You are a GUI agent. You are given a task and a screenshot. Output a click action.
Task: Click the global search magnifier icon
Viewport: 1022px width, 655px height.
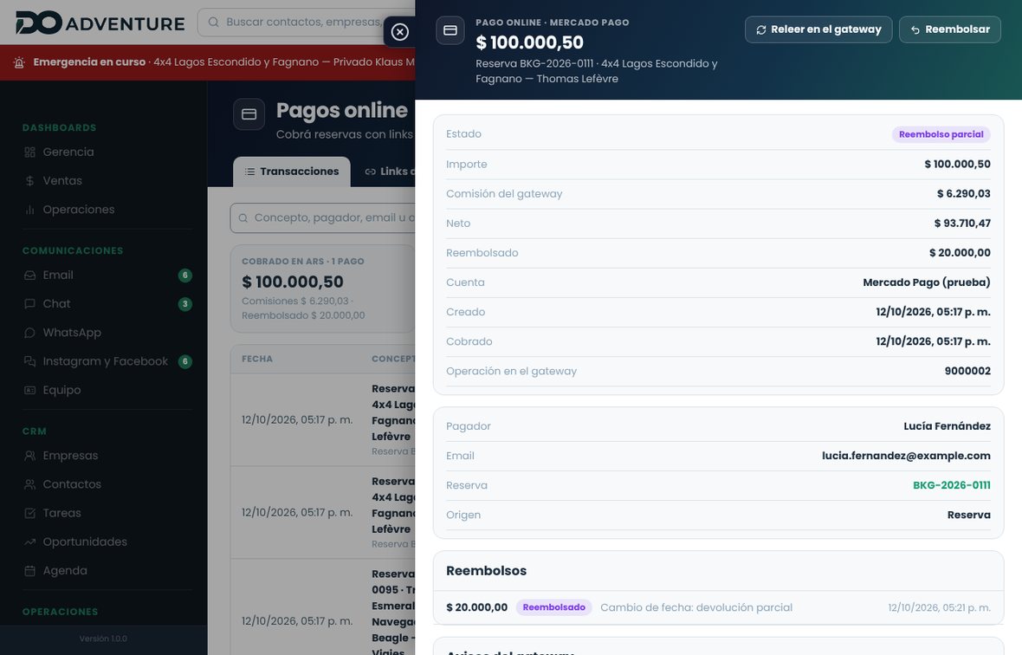pyautogui.click(x=213, y=23)
